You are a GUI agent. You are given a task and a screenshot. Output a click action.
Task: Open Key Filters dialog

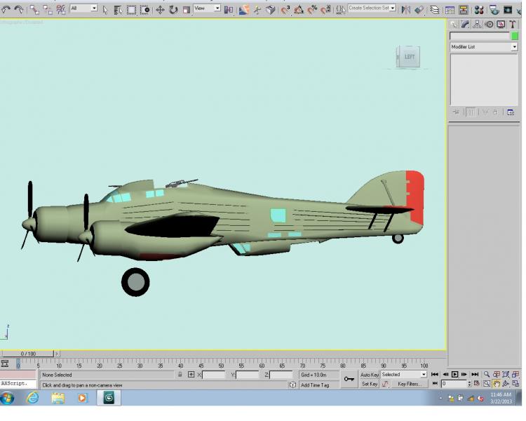(410, 384)
